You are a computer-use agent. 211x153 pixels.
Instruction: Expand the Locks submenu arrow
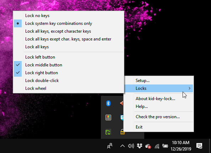[x=189, y=88]
